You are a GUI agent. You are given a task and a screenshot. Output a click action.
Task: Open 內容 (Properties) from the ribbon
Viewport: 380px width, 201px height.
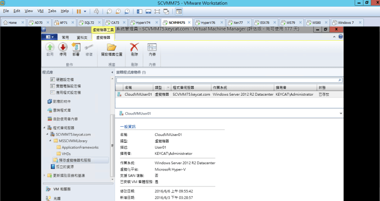click(x=152, y=49)
